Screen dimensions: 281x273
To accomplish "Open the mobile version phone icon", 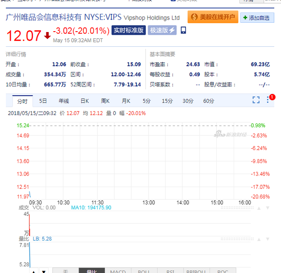I will pos(183,30).
